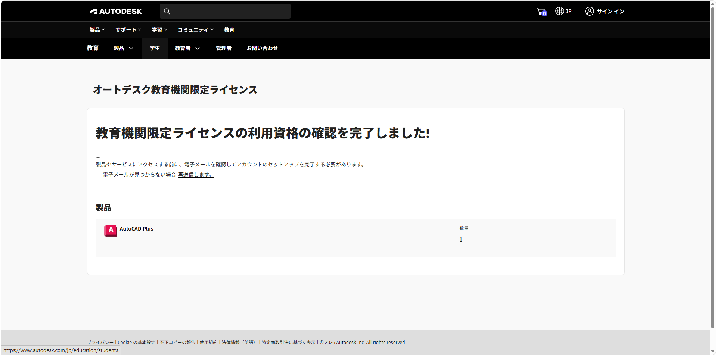Open the 管理者 tab
The height and width of the screenshot is (356, 717).
[224, 48]
